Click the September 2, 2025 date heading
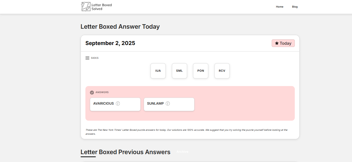The width and height of the screenshot is (352, 162). [x=110, y=43]
